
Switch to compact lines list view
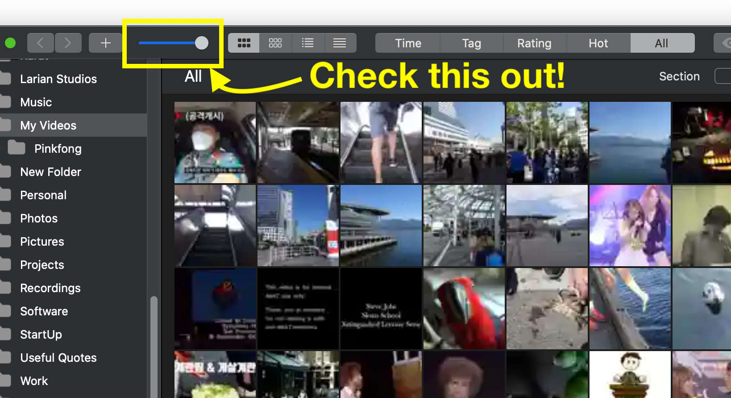[x=340, y=43]
